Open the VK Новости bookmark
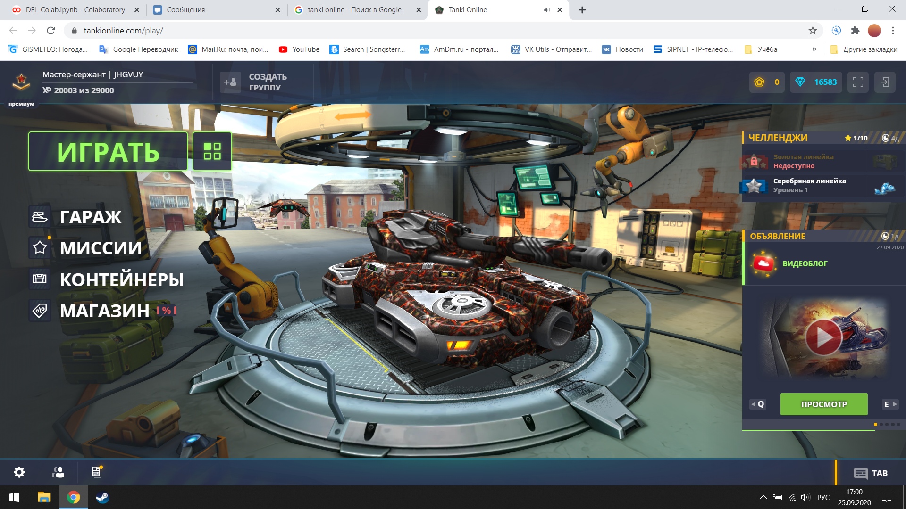Viewport: 906px width, 509px height. 622,49
